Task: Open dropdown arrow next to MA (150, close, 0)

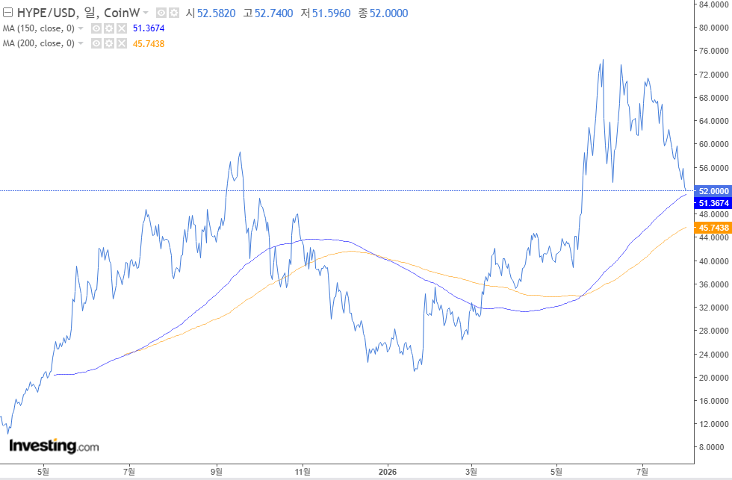Action: [x=81, y=28]
